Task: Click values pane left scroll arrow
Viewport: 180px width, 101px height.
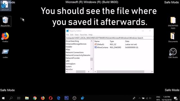Action: tap(95, 72)
